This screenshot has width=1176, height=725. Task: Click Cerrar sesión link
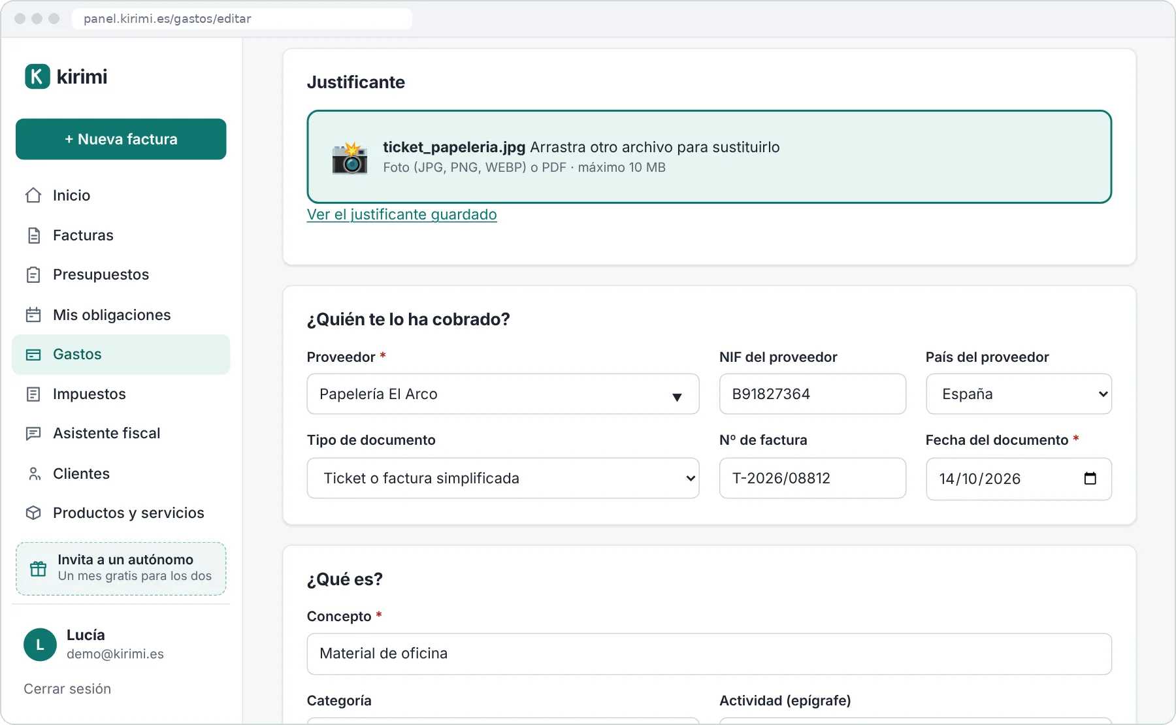coord(67,689)
